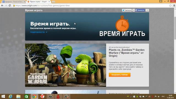
Task: Click the Facebook like count bubble
Action: [x=147, y=10]
